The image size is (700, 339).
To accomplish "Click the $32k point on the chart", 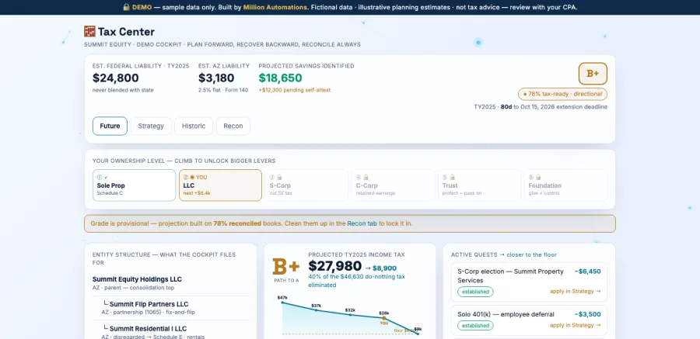I will 350,314.
